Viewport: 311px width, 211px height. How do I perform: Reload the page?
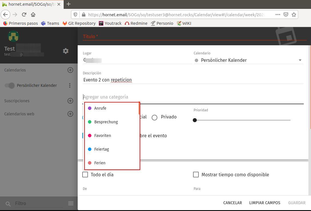tap(24, 15)
